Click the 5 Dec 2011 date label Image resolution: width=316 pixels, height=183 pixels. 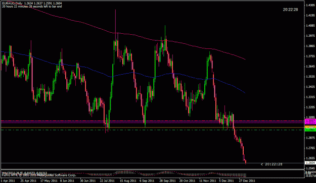[227, 181]
